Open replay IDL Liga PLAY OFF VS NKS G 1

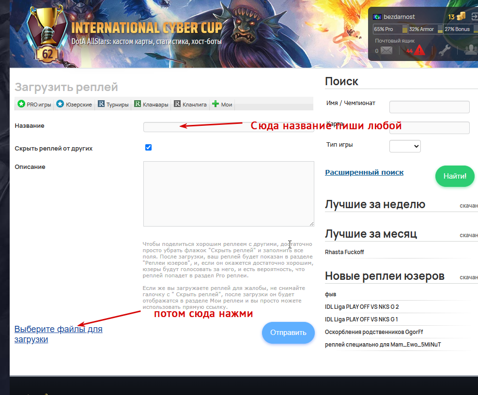[x=362, y=319]
